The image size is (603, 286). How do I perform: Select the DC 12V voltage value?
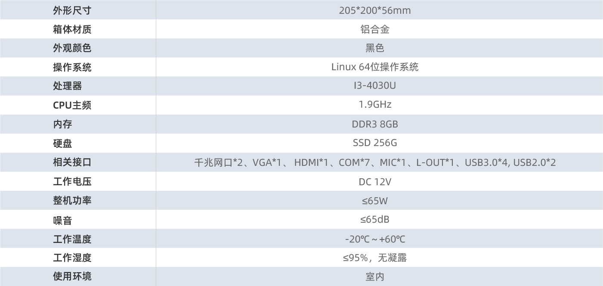375,182
